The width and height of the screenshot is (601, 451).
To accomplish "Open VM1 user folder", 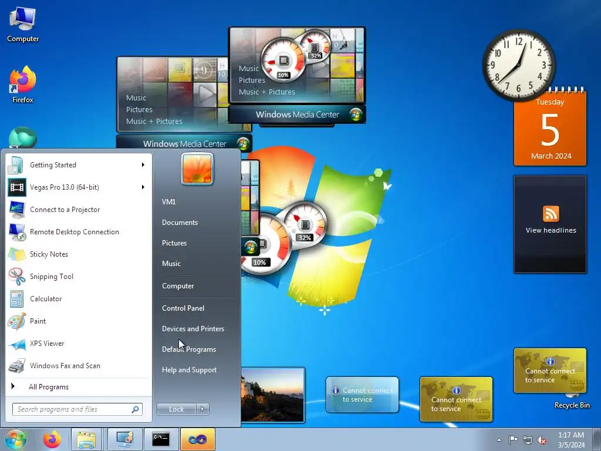I will coord(168,202).
